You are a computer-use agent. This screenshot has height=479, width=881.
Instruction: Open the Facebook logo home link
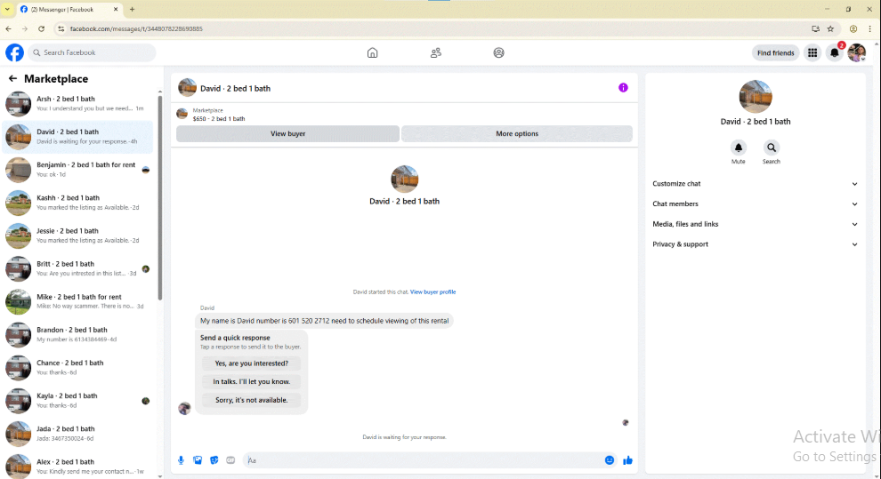click(14, 52)
